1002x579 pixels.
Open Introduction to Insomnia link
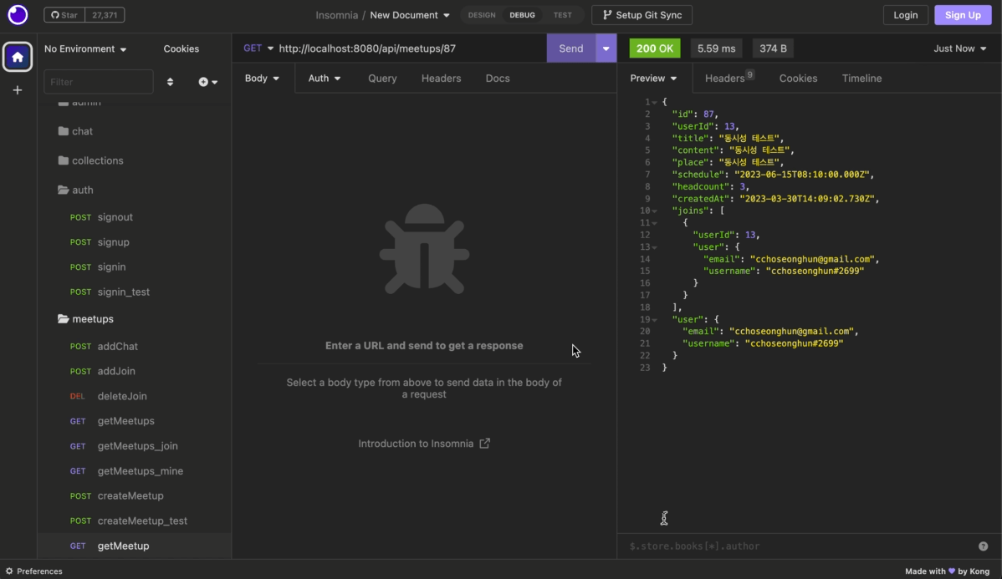(x=424, y=443)
